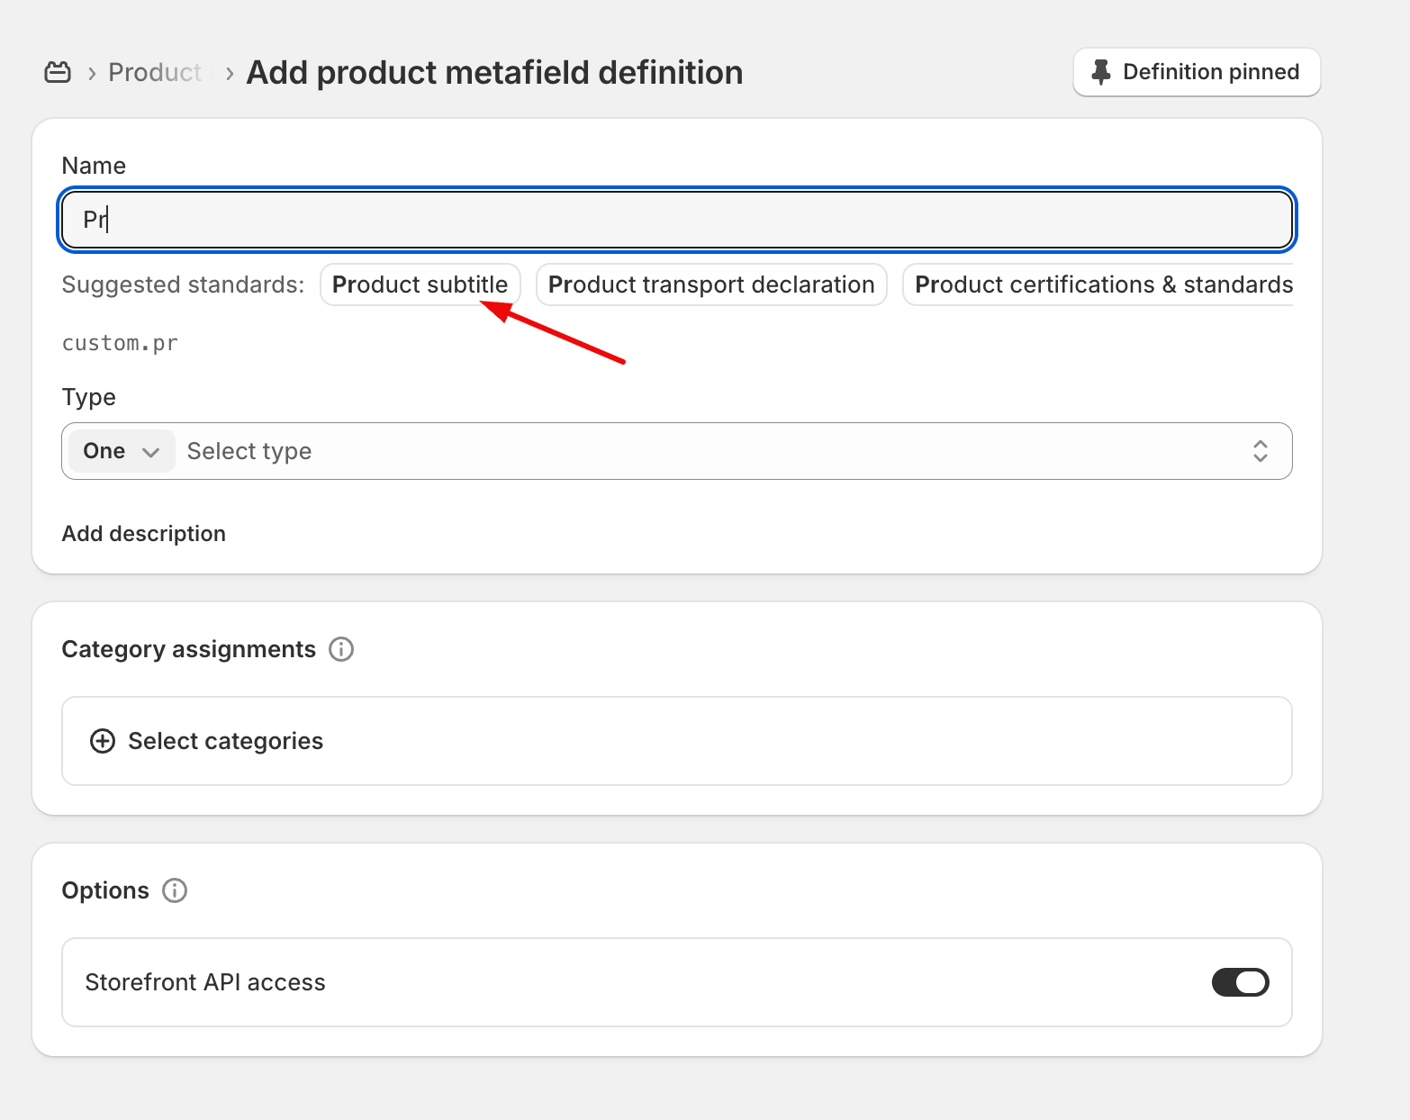
Task: Open the One value count dropdown
Action: point(120,451)
